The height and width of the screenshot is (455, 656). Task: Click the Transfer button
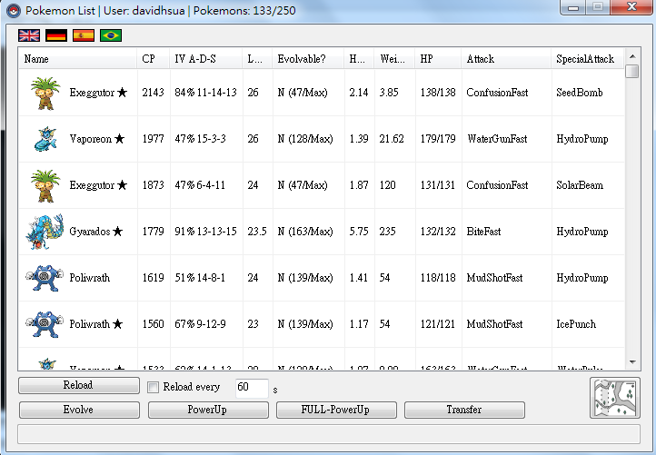coord(464,410)
